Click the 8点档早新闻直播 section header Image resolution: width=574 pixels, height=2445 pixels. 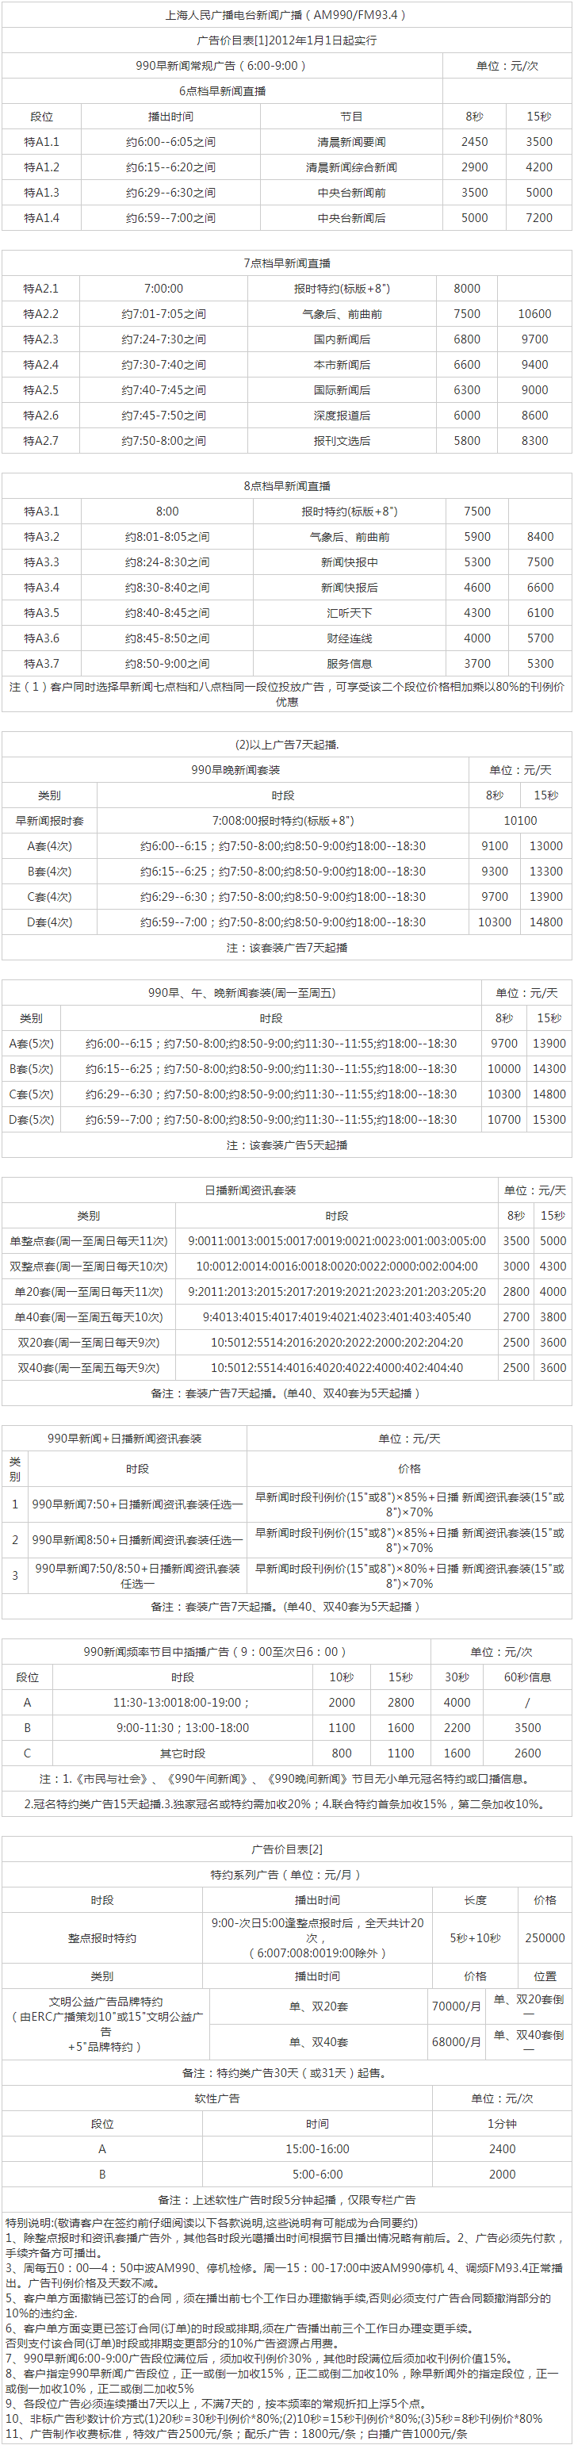point(286,486)
